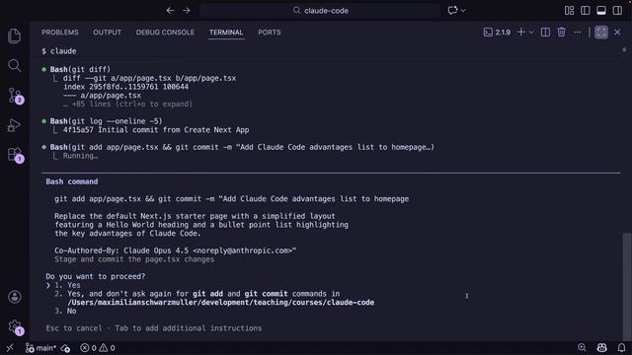Switch to the PORTS tab
Screen dimensions: 632x355
coord(270,33)
